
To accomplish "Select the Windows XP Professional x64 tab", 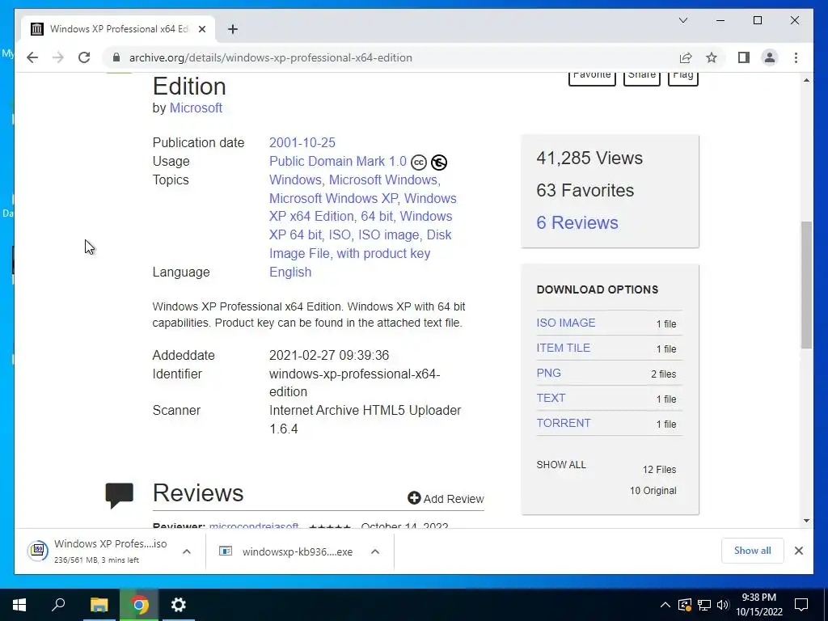I will [119, 29].
